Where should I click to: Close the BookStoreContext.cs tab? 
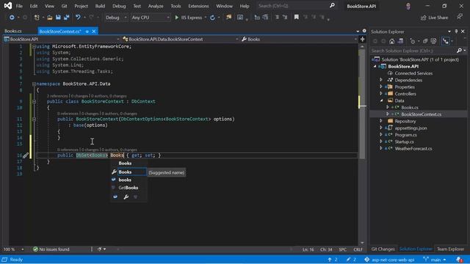[94, 31]
